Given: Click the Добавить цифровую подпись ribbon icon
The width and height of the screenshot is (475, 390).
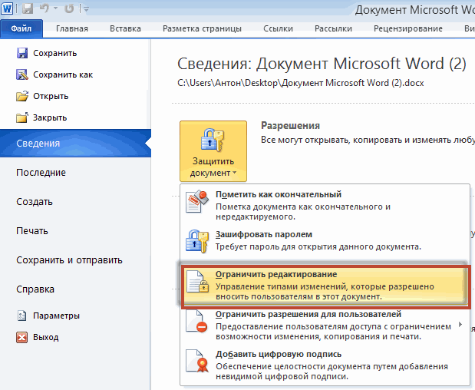Looking at the screenshot, I should click(x=198, y=362).
